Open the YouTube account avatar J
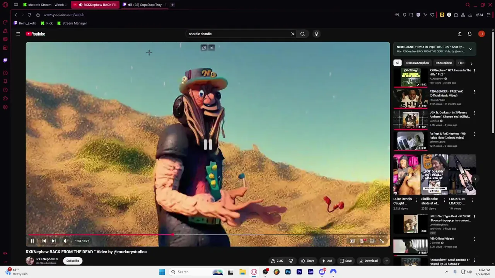Screen dimensions: 495x278 click(x=481, y=34)
